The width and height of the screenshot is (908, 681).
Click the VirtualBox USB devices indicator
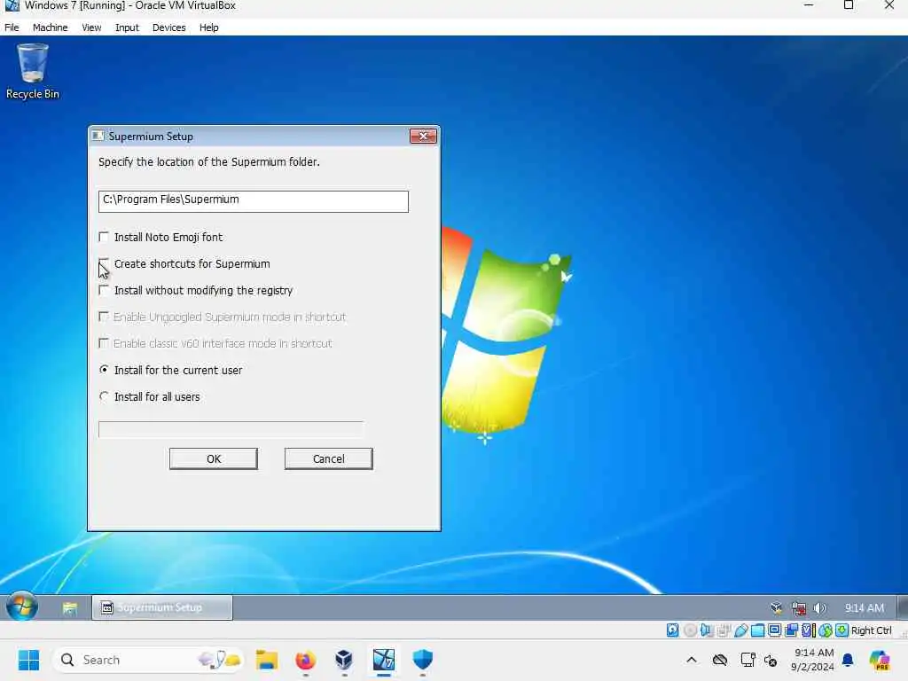point(740,630)
